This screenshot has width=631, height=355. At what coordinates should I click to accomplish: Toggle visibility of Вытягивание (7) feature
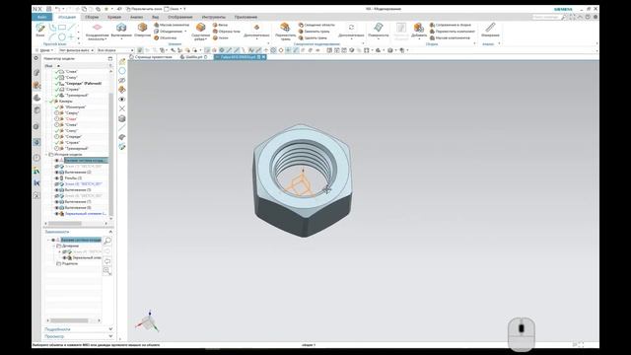coord(57,201)
